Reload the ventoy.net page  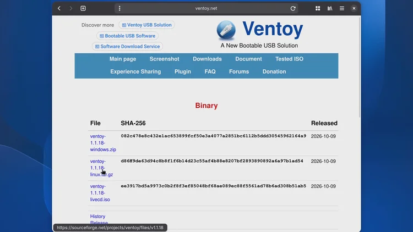click(293, 8)
